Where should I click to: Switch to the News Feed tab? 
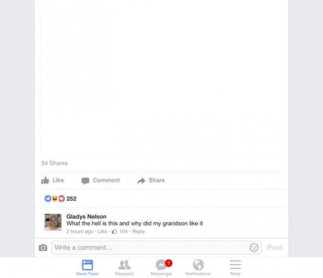(88, 268)
